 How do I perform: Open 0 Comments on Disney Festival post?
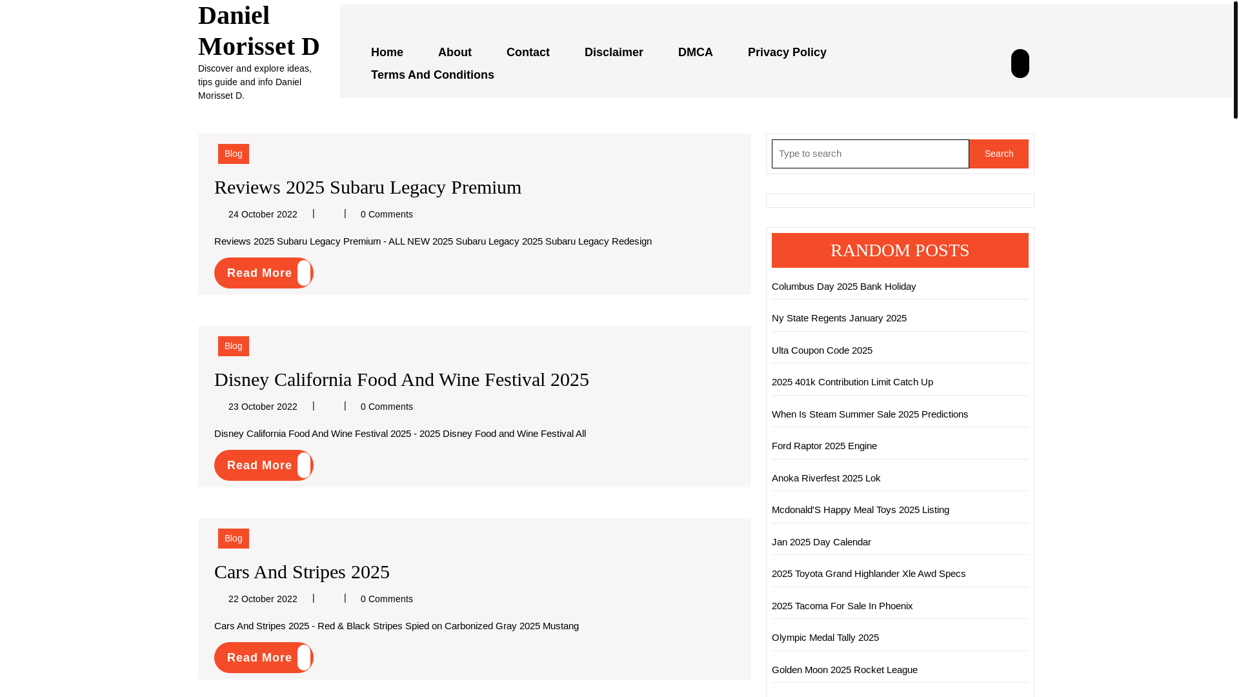click(387, 407)
